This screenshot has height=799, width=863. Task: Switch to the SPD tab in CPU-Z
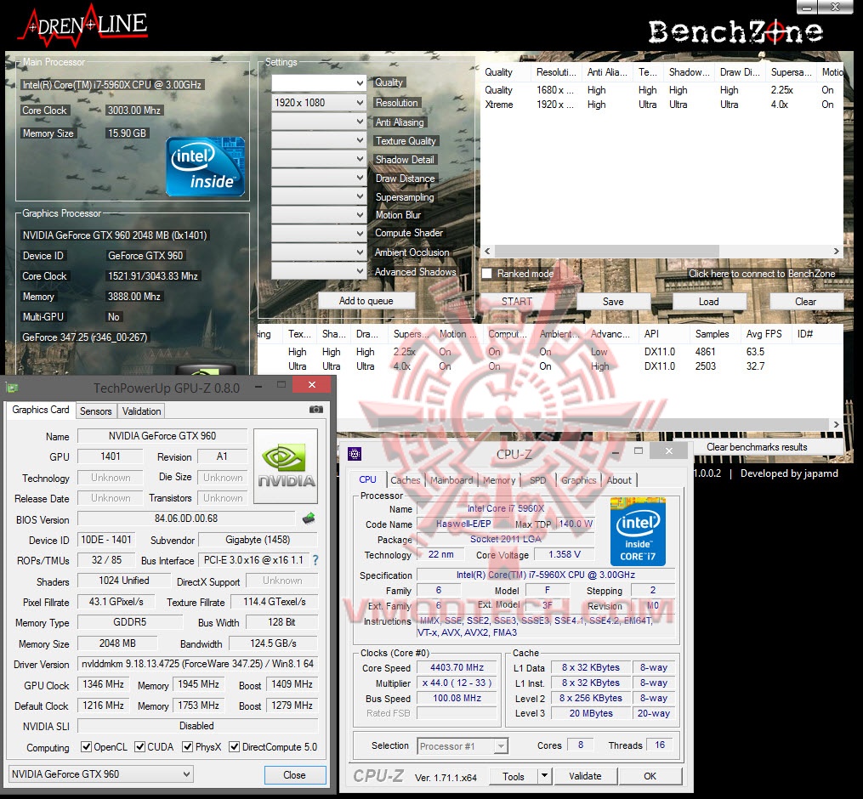537,480
